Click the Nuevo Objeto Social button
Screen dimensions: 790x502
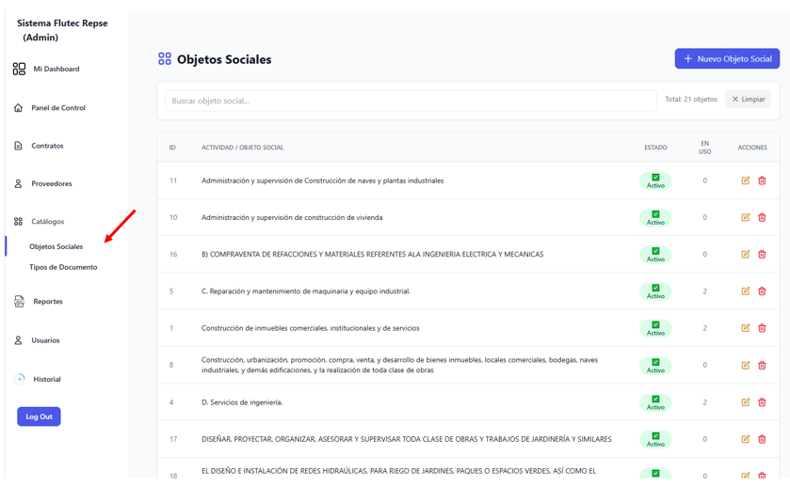click(x=727, y=59)
